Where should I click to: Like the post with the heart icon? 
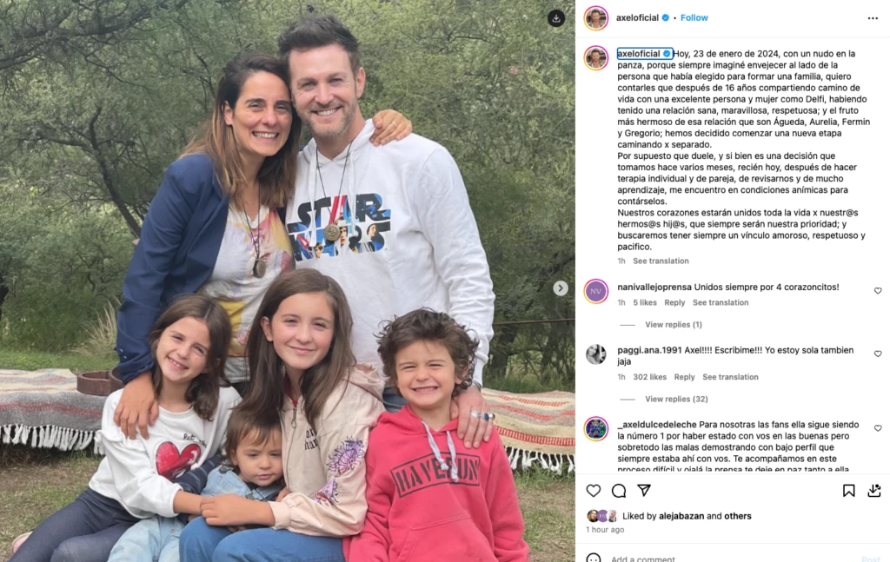click(593, 491)
